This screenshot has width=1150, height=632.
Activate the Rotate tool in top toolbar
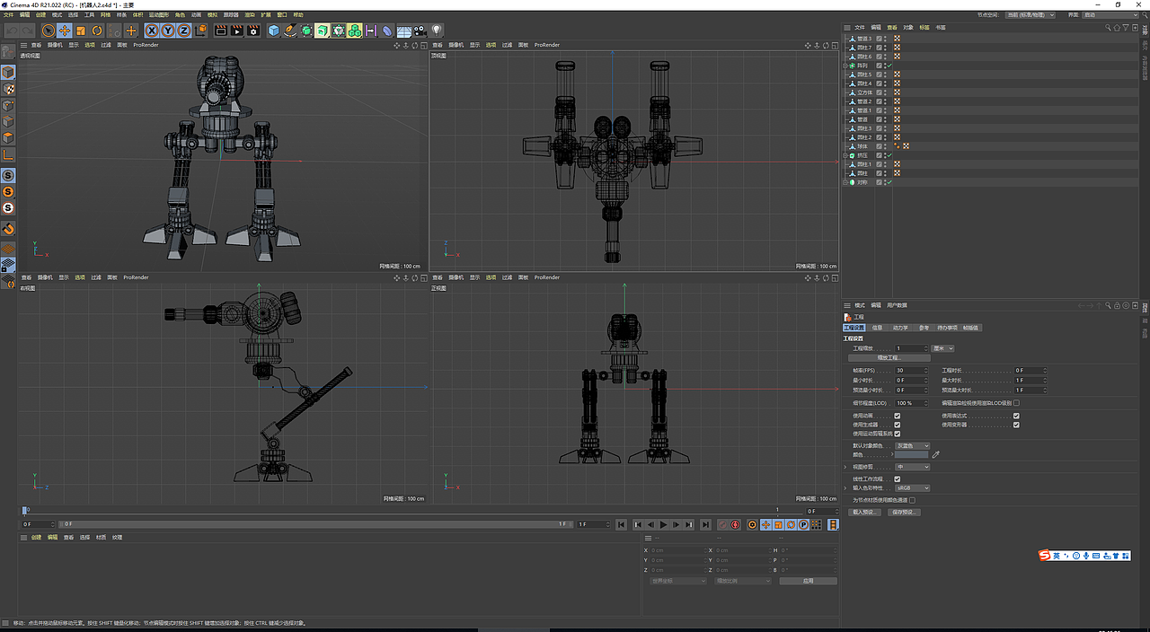(x=96, y=31)
